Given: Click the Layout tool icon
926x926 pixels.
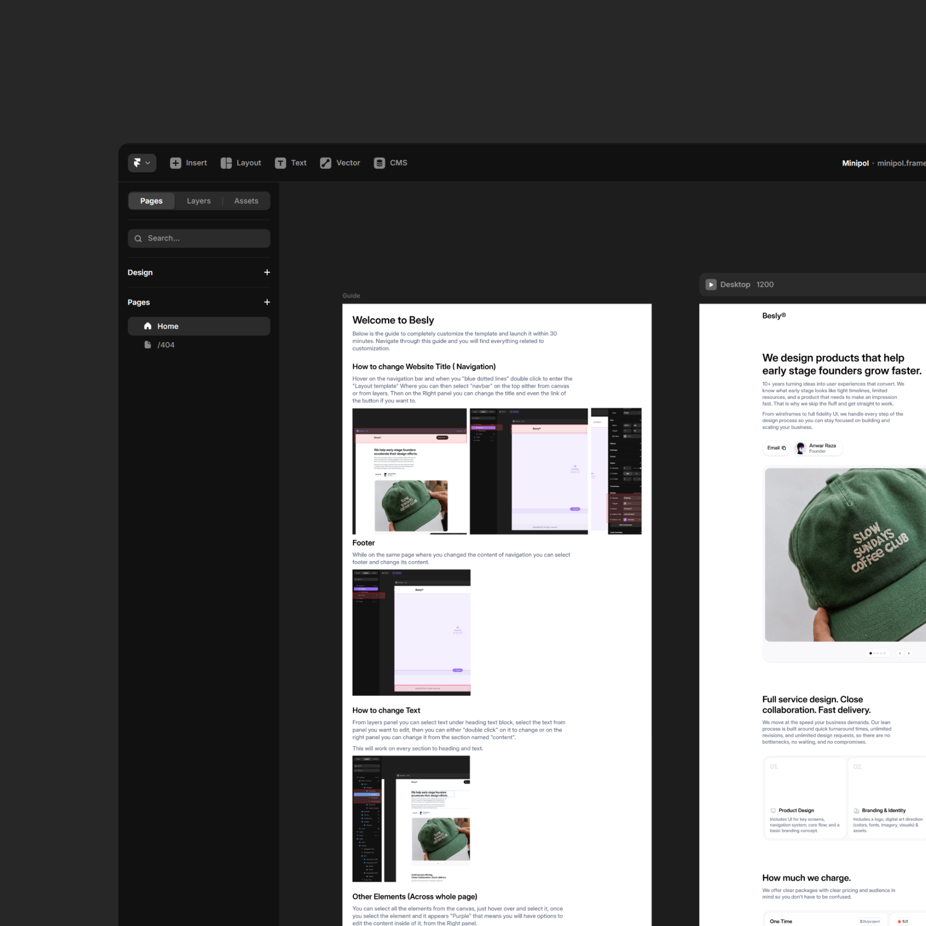Looking at the screenshot, I should [226, 163].
